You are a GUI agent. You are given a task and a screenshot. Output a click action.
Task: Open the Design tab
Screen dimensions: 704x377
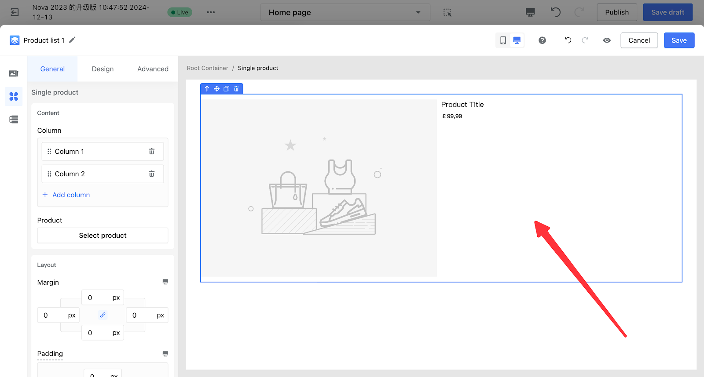coord(103,69)
